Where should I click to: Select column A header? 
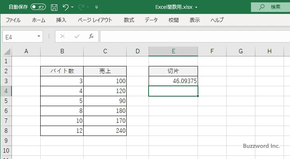tap(26, 51)
